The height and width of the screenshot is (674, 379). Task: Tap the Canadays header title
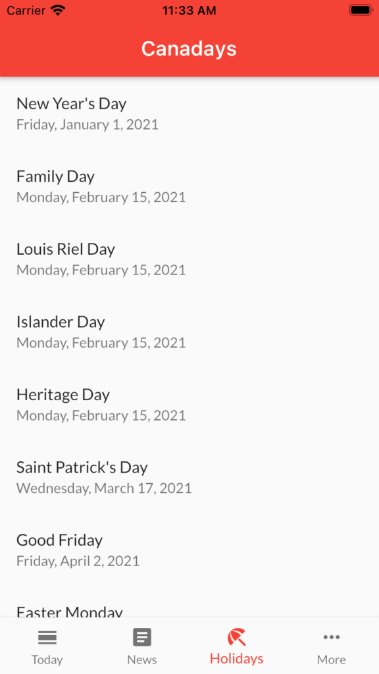tap(189, 49)
